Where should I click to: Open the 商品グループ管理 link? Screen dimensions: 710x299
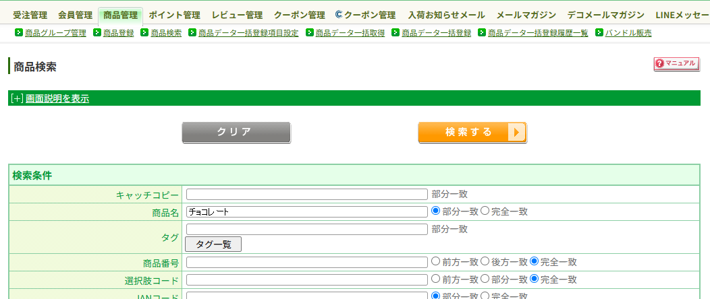56,33
